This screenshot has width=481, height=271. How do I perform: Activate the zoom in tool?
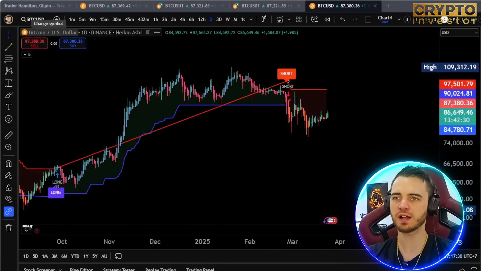tap(9, 147)
